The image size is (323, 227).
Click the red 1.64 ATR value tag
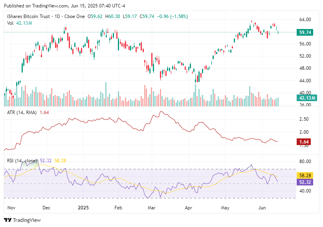tap(304, 142)
